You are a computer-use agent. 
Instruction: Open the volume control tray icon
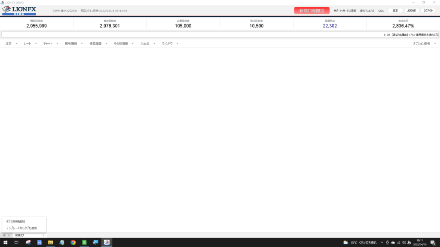404,243
